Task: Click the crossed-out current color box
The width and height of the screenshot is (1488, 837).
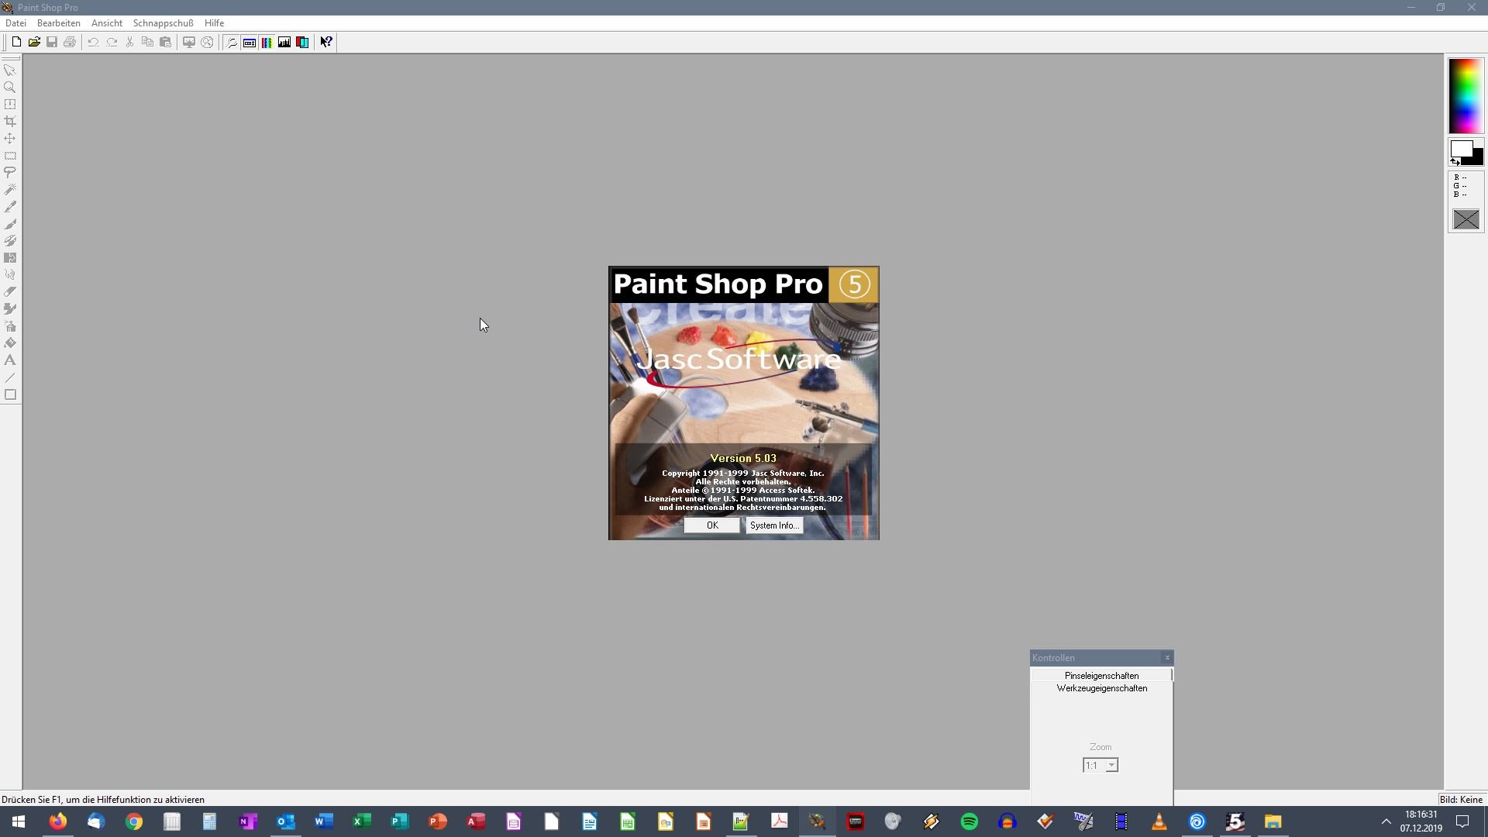Action: tap(1466, 220)
